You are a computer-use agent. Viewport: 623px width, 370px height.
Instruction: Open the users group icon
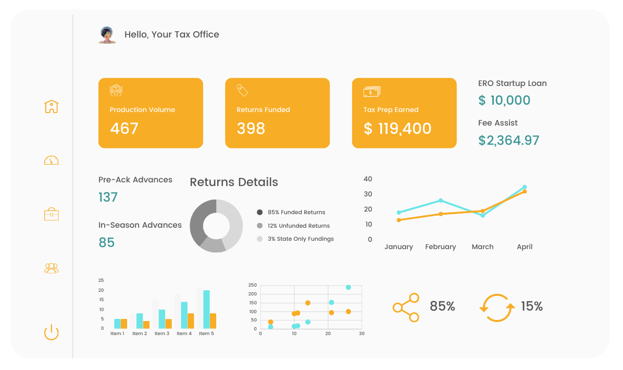click(51, 268)
